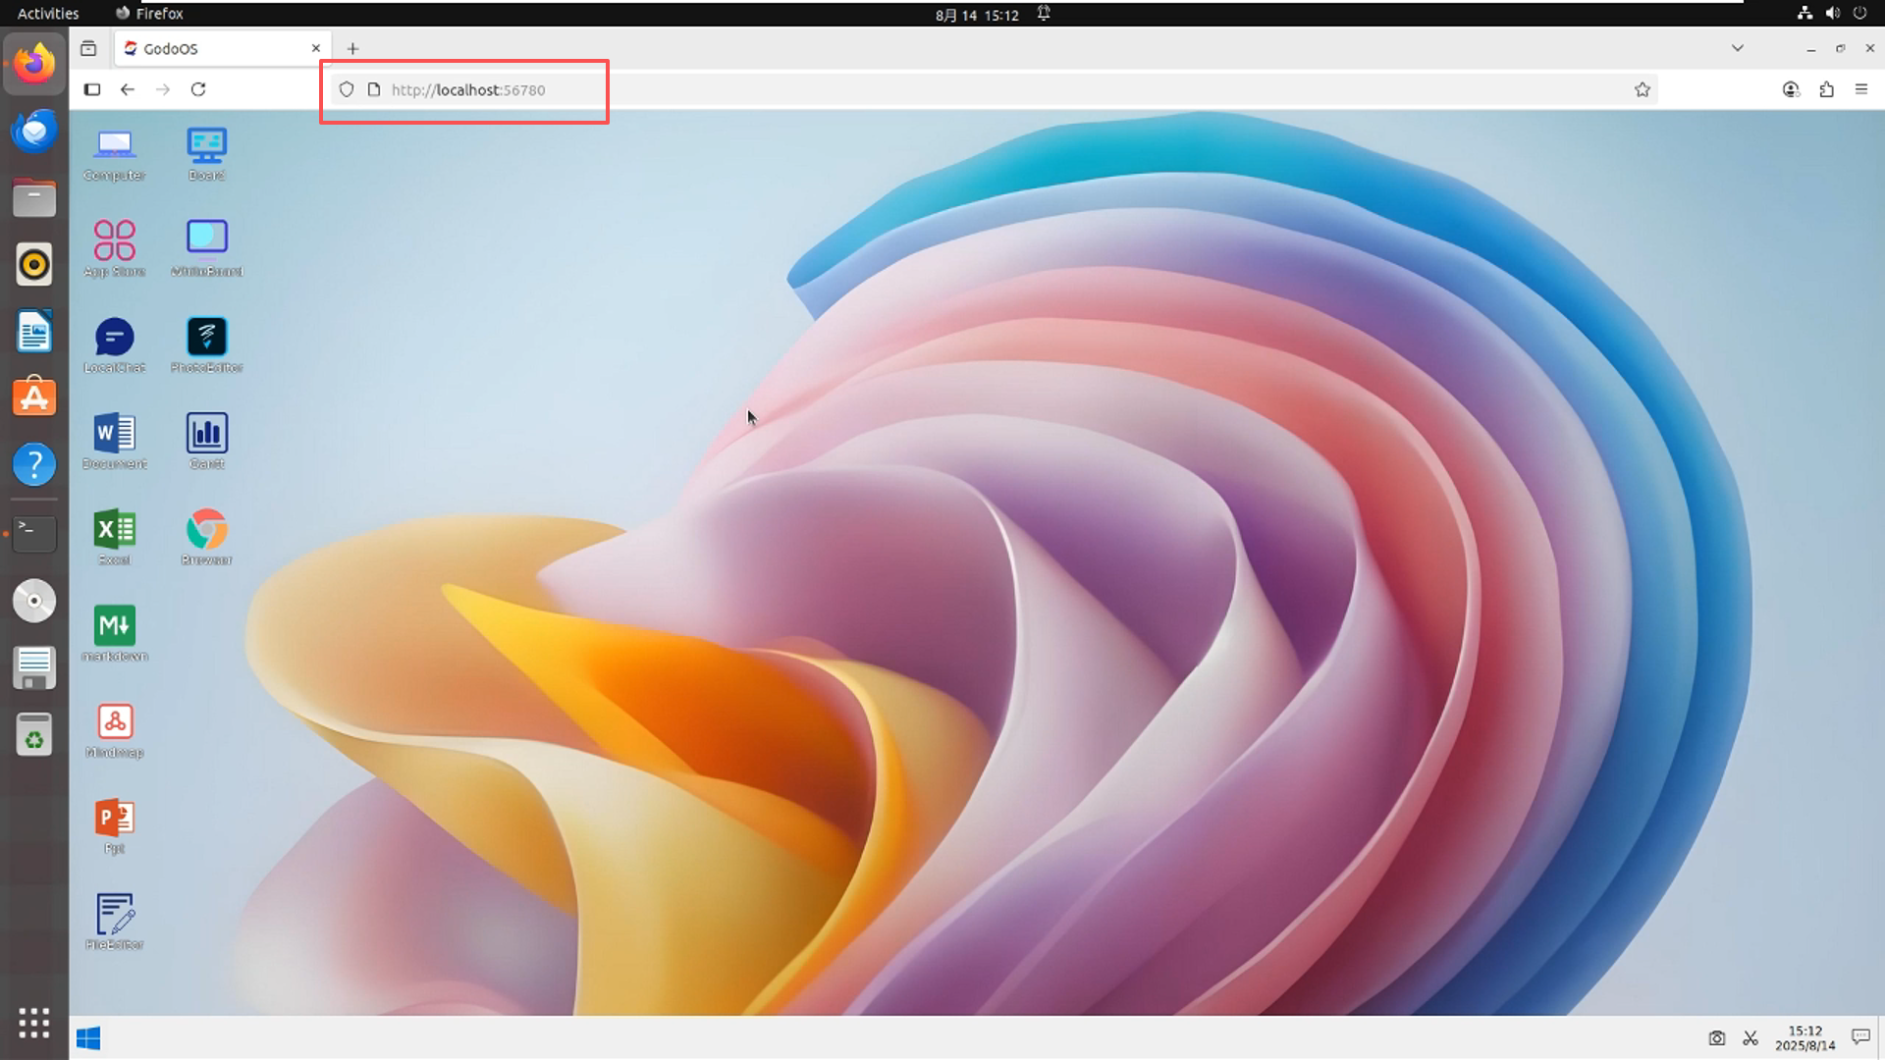Launch the App Store icon
Image resolution: width=1885 pixels, height=1060 pixels.
tap(115, 249)
